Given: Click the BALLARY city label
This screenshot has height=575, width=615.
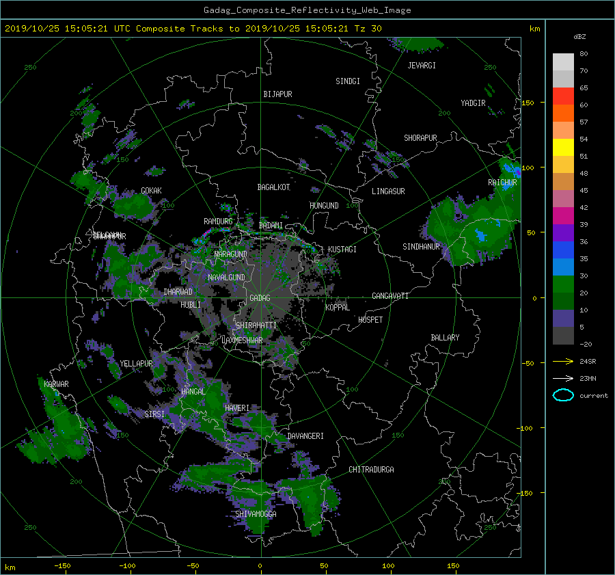Looking at the screenshot, I should [x=445, y=338].
